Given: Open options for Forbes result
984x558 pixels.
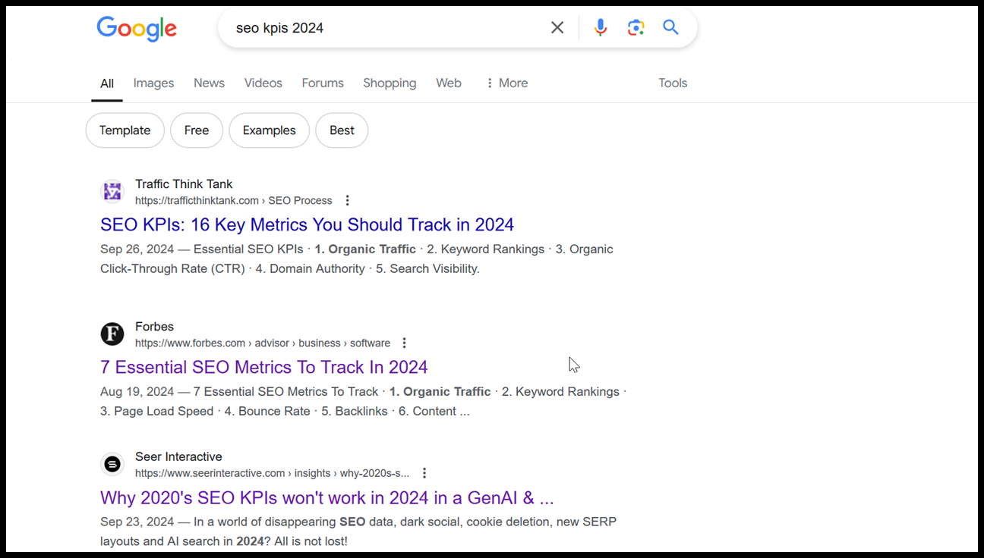Looking at the screenshot, I should pos(405,343).
